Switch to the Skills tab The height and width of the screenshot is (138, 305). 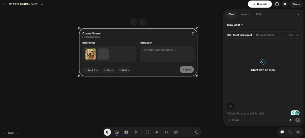coord(259,14)
